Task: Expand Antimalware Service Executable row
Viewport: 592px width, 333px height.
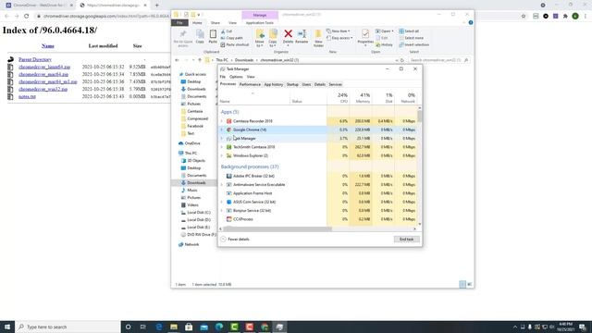Action: coord(222,185)
